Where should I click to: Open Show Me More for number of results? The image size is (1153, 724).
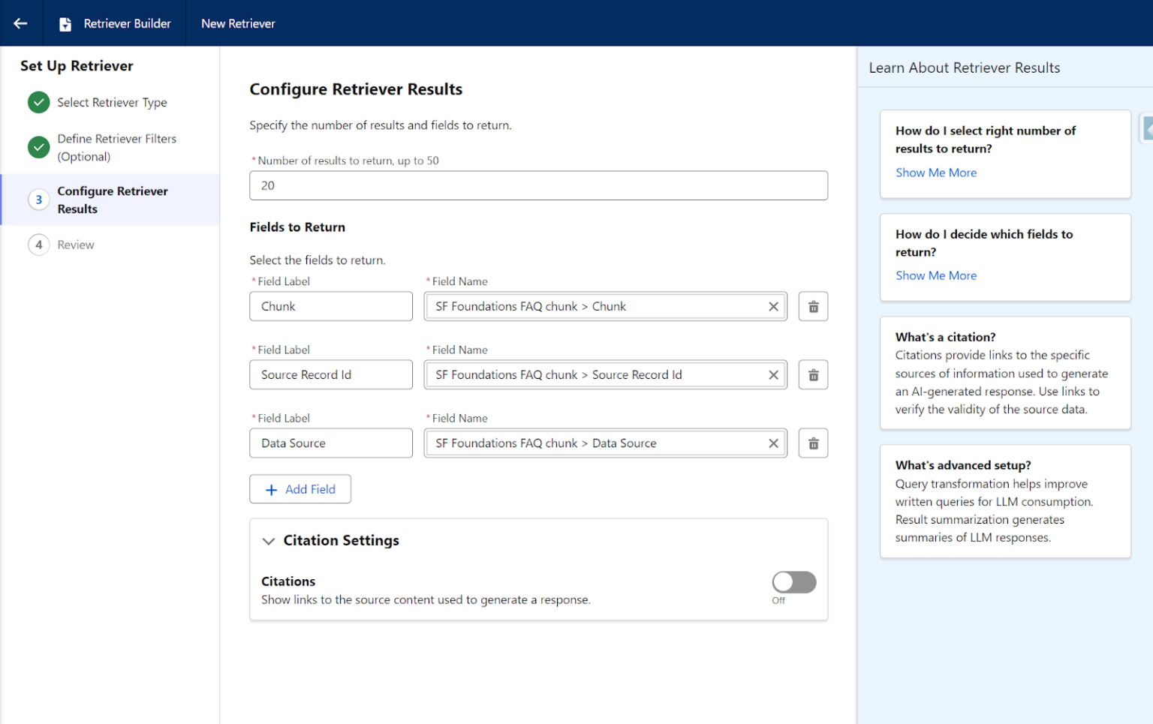pyautogui.click(x=936, y=173)
